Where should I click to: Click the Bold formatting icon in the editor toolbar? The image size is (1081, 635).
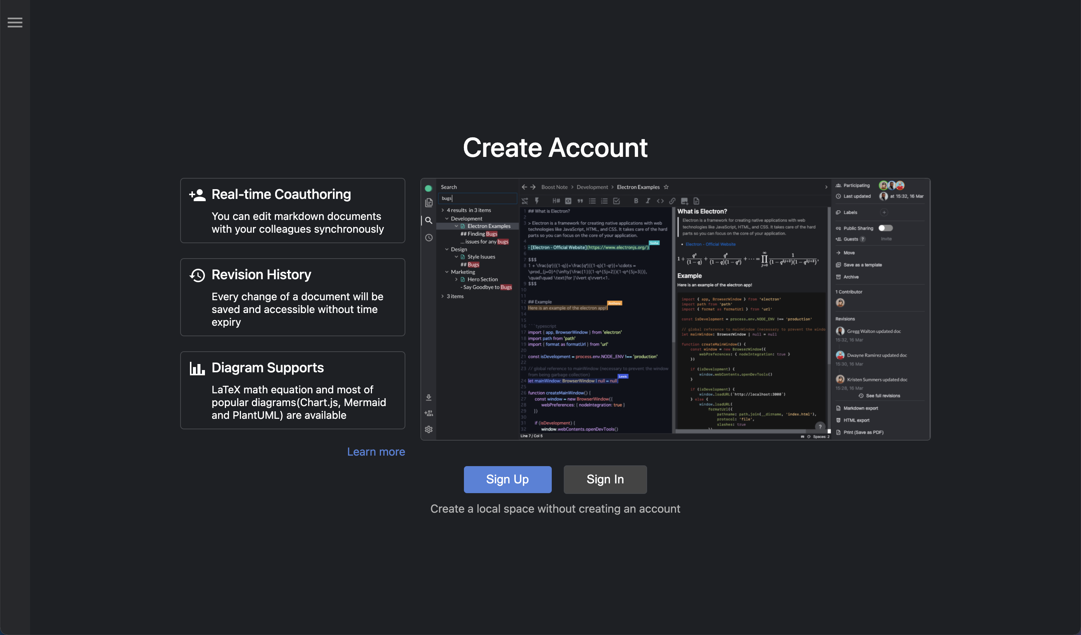pos(636,201)
